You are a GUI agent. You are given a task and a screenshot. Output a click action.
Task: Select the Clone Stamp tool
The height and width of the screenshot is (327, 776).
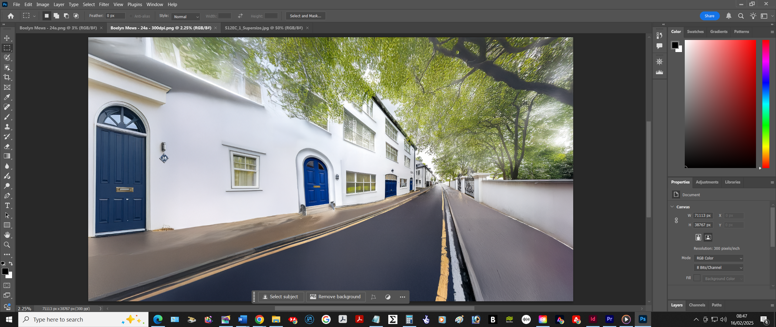[x=7, y=127]
